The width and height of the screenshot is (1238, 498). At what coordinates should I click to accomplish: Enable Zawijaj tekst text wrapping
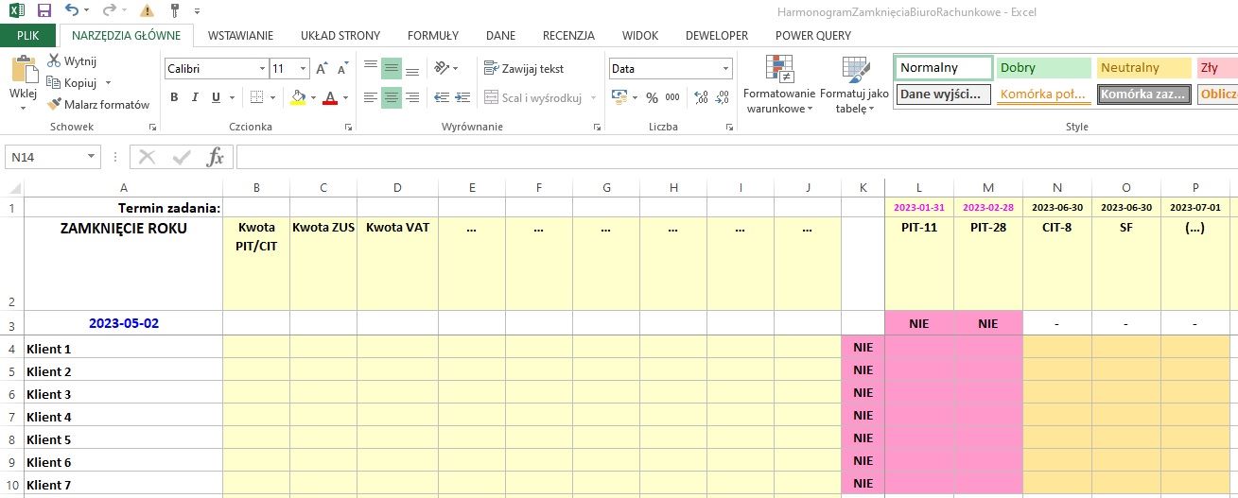point(524,69)
